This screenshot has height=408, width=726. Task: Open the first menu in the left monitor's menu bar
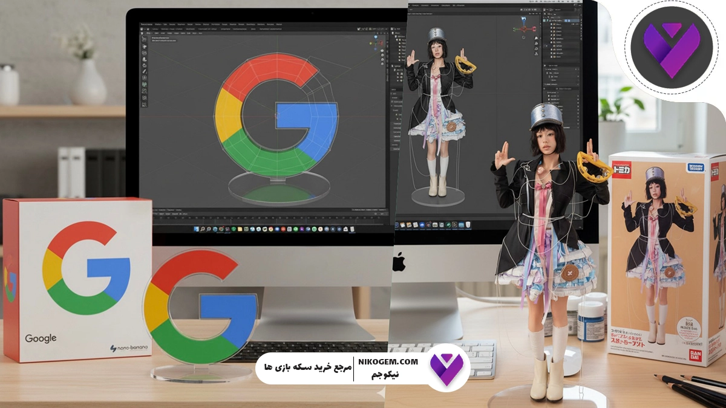coord(145,24)
